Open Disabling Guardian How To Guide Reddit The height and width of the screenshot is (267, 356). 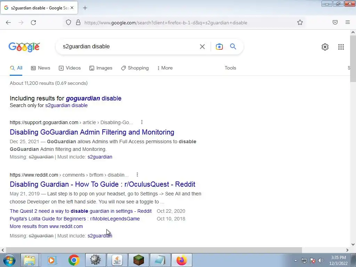click(x=103, y=184)
